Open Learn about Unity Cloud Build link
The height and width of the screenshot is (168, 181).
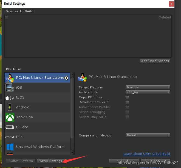(x=147, y=154)
